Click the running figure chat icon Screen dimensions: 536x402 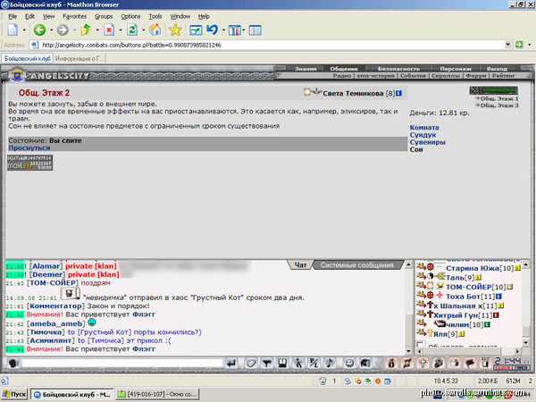pyautogui.click(x=298, y=363)
